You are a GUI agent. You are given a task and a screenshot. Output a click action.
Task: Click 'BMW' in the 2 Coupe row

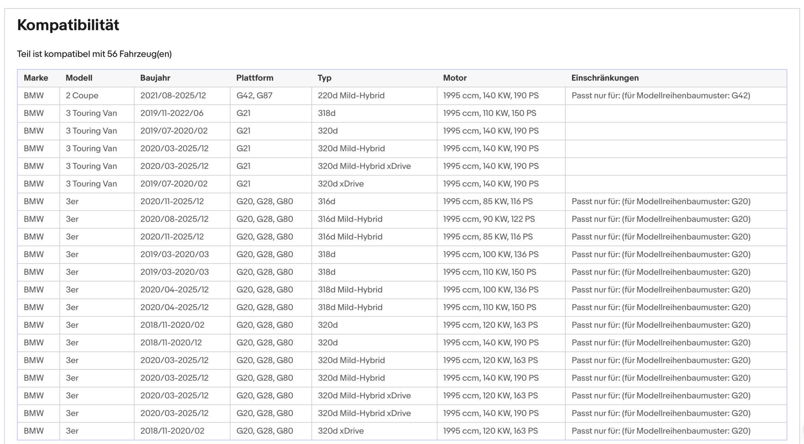[34, 95]
